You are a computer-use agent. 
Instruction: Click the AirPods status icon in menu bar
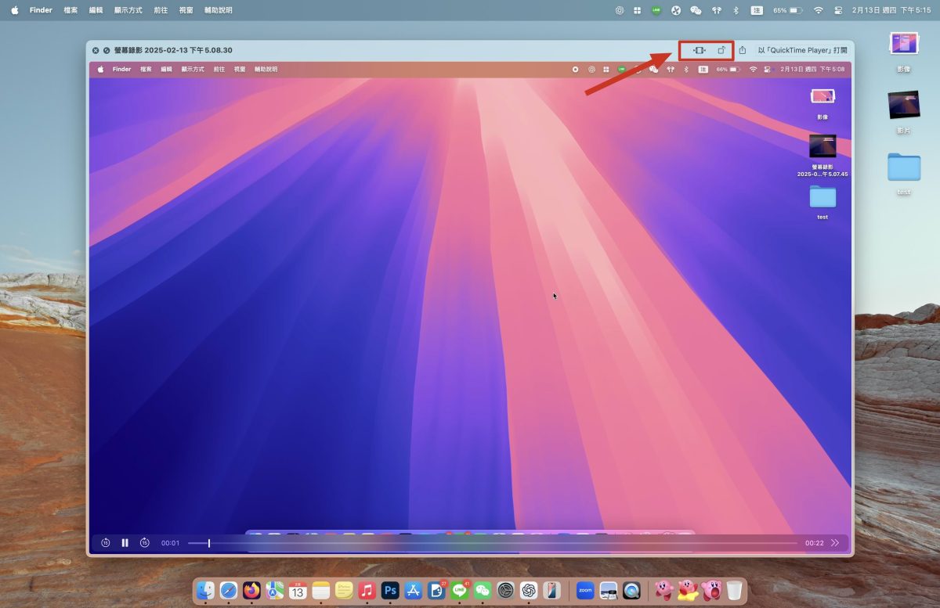(717, 10)
